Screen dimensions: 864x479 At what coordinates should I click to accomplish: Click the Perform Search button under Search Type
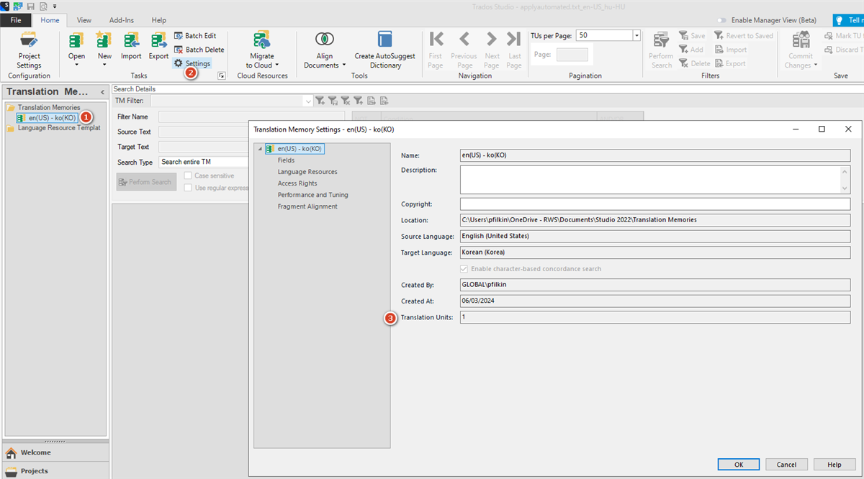coord(146,182)
